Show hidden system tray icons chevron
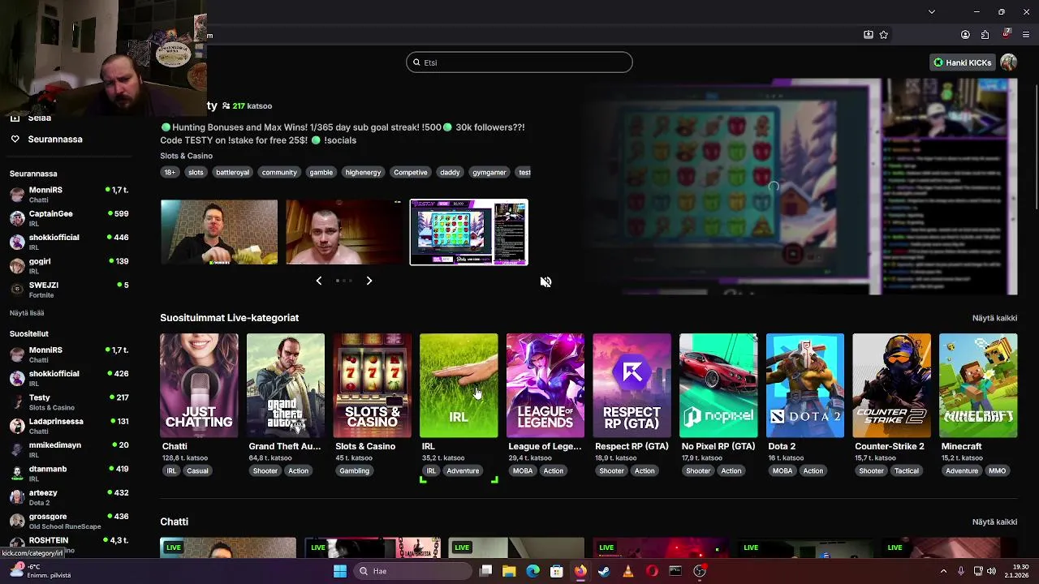 (x=944, y=571)
